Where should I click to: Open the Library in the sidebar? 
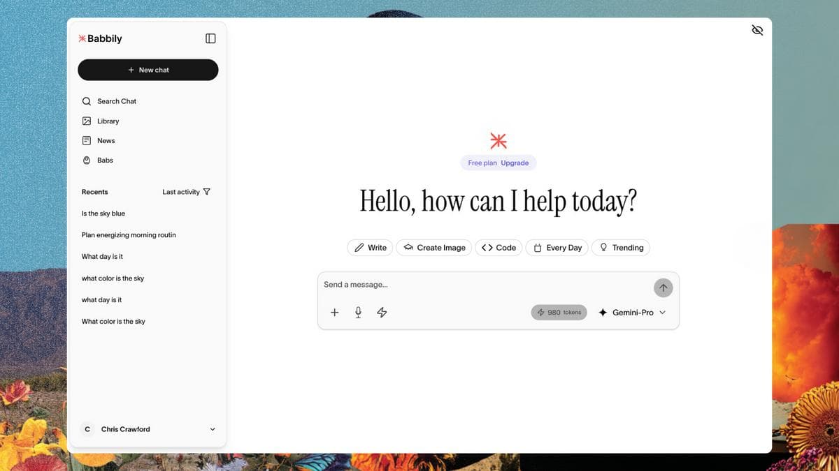[x=108, y=121]
